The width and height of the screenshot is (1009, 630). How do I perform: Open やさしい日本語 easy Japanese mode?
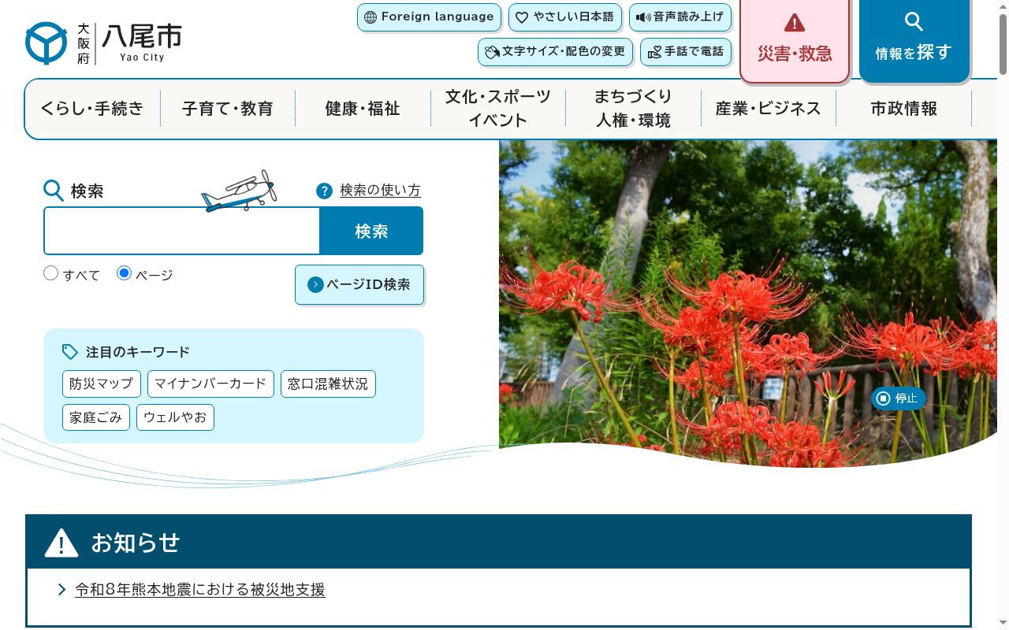tap(565, 17)
